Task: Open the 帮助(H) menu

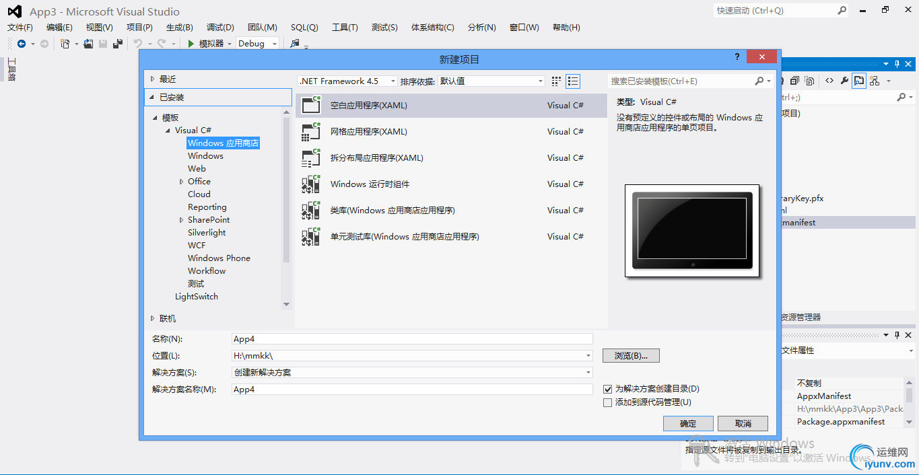Action: pyautogui.click(x=566, y=28)
